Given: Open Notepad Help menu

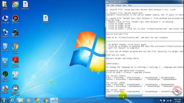Looking at the screenshot, I should tap(130, 5).
